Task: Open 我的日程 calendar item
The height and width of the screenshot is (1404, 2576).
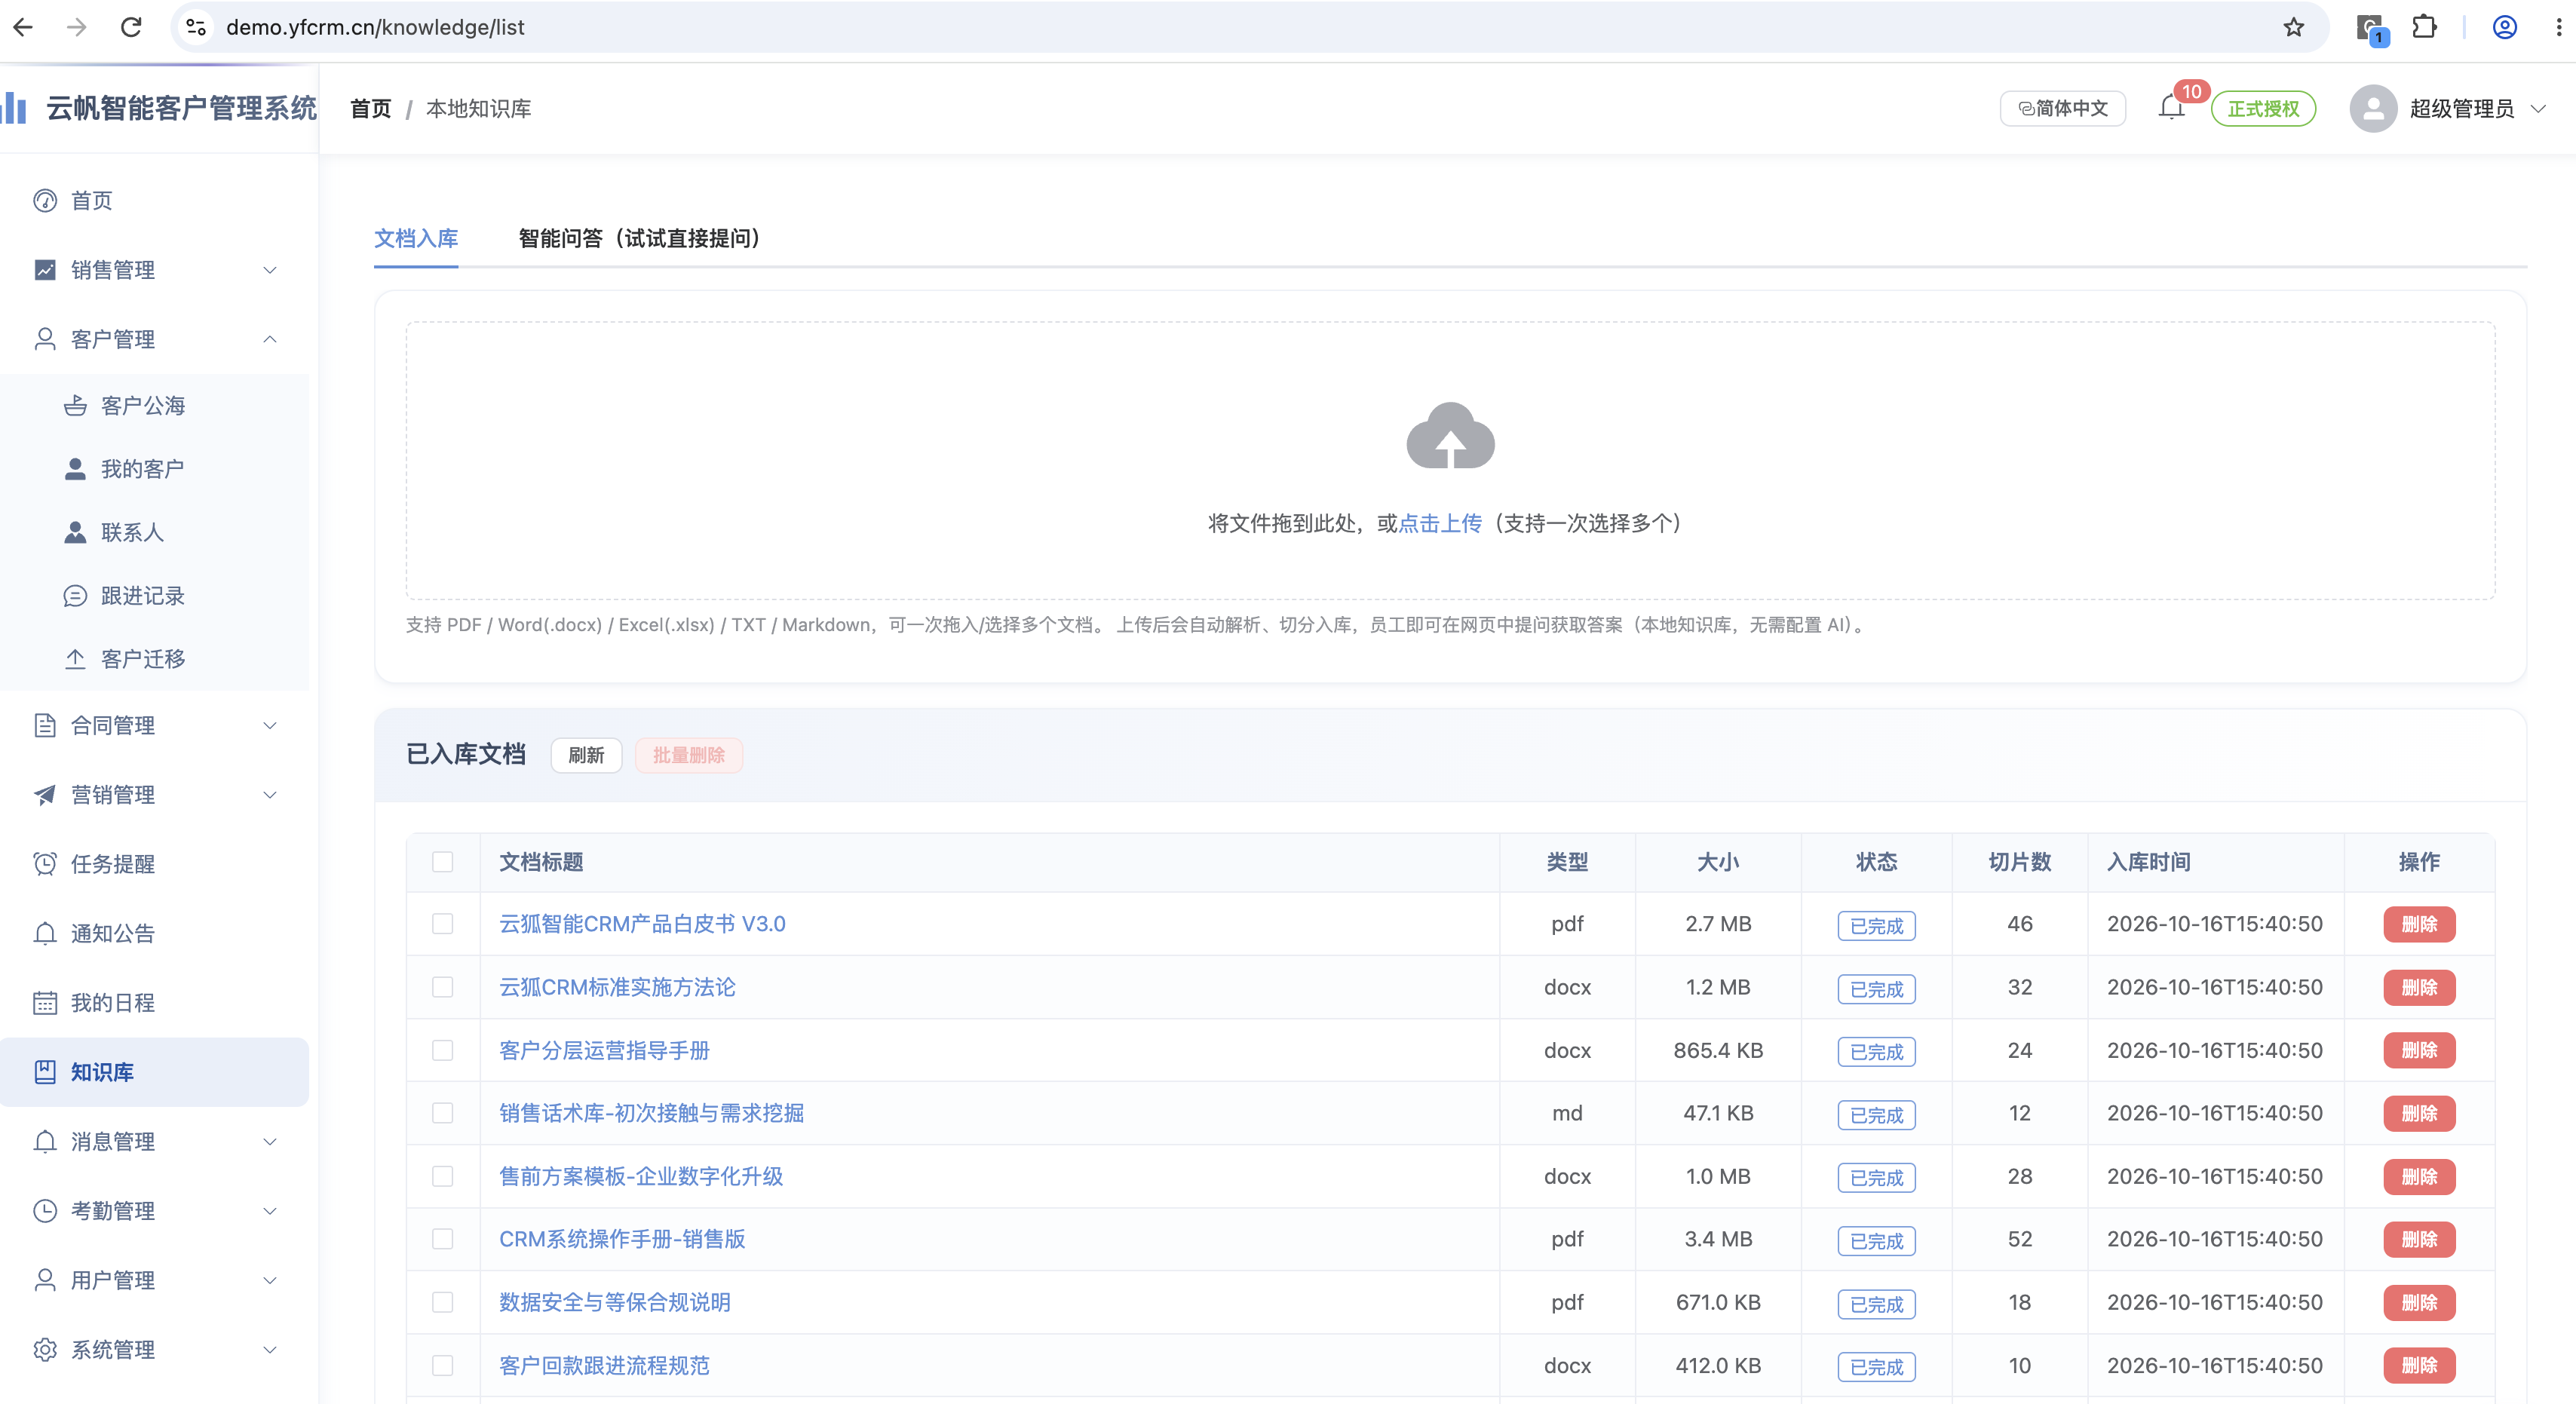Action: (x=154, y=1002)
